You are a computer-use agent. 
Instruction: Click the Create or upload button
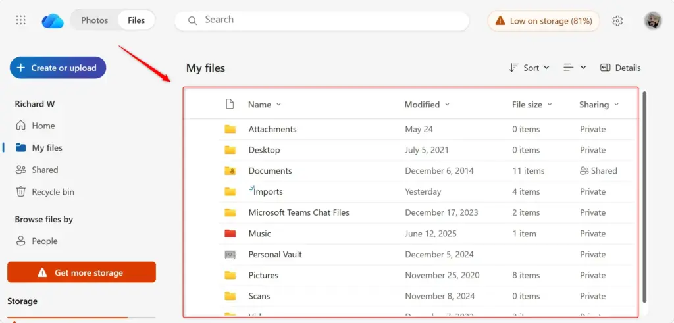(x=58, y=68)
